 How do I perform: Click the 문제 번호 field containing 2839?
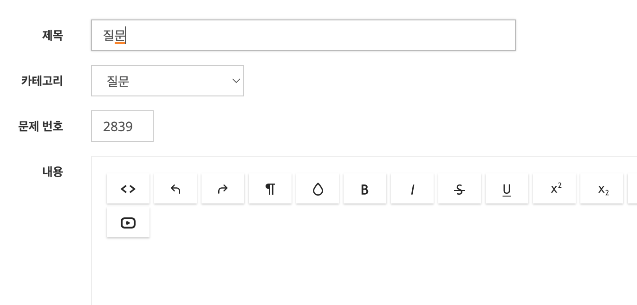[x=122, y=126]
